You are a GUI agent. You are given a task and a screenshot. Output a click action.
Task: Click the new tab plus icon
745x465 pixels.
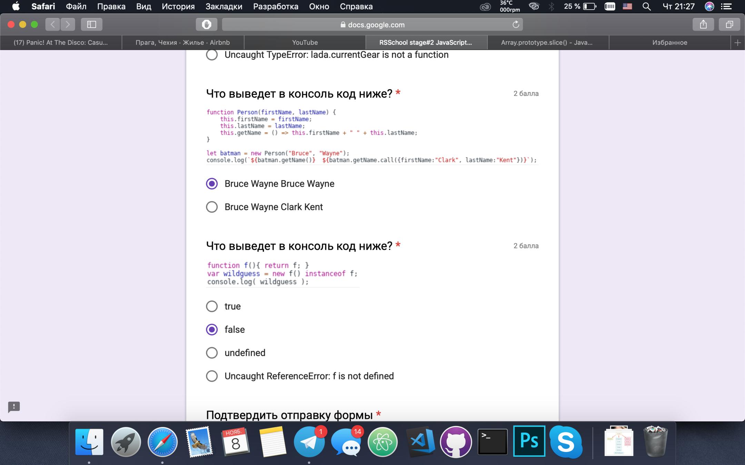pos(737,43)
